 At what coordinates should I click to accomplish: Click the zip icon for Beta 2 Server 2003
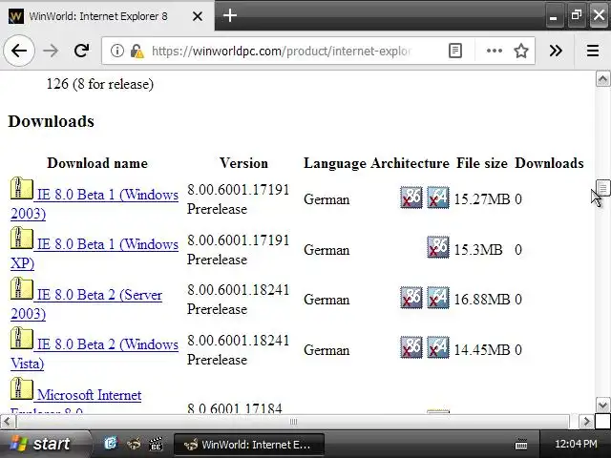pos(21,288)
